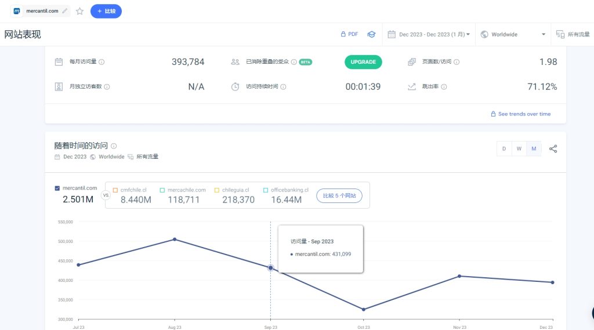Open the Worldwide country dropdown
The image size is (594, 330).
[513, 34]
